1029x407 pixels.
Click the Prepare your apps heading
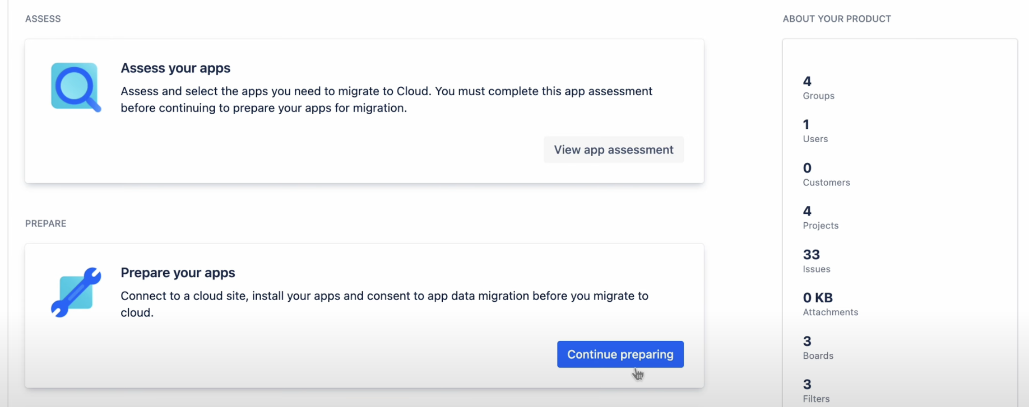pyautogui.click(x=178, y=273)
